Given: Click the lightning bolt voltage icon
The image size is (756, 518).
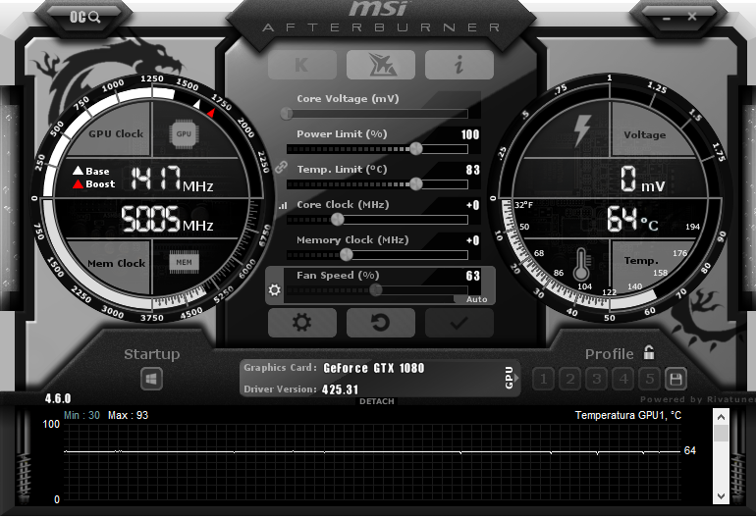Looking at the screenshot, I should [582, 130].
